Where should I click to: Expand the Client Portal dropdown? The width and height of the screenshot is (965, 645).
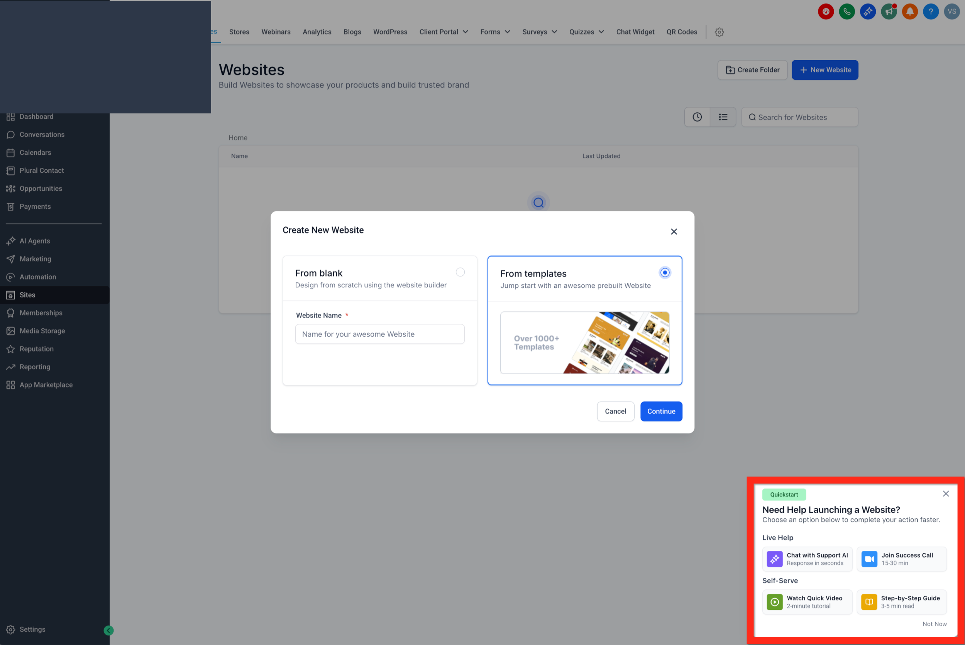(x=444, y=32)
